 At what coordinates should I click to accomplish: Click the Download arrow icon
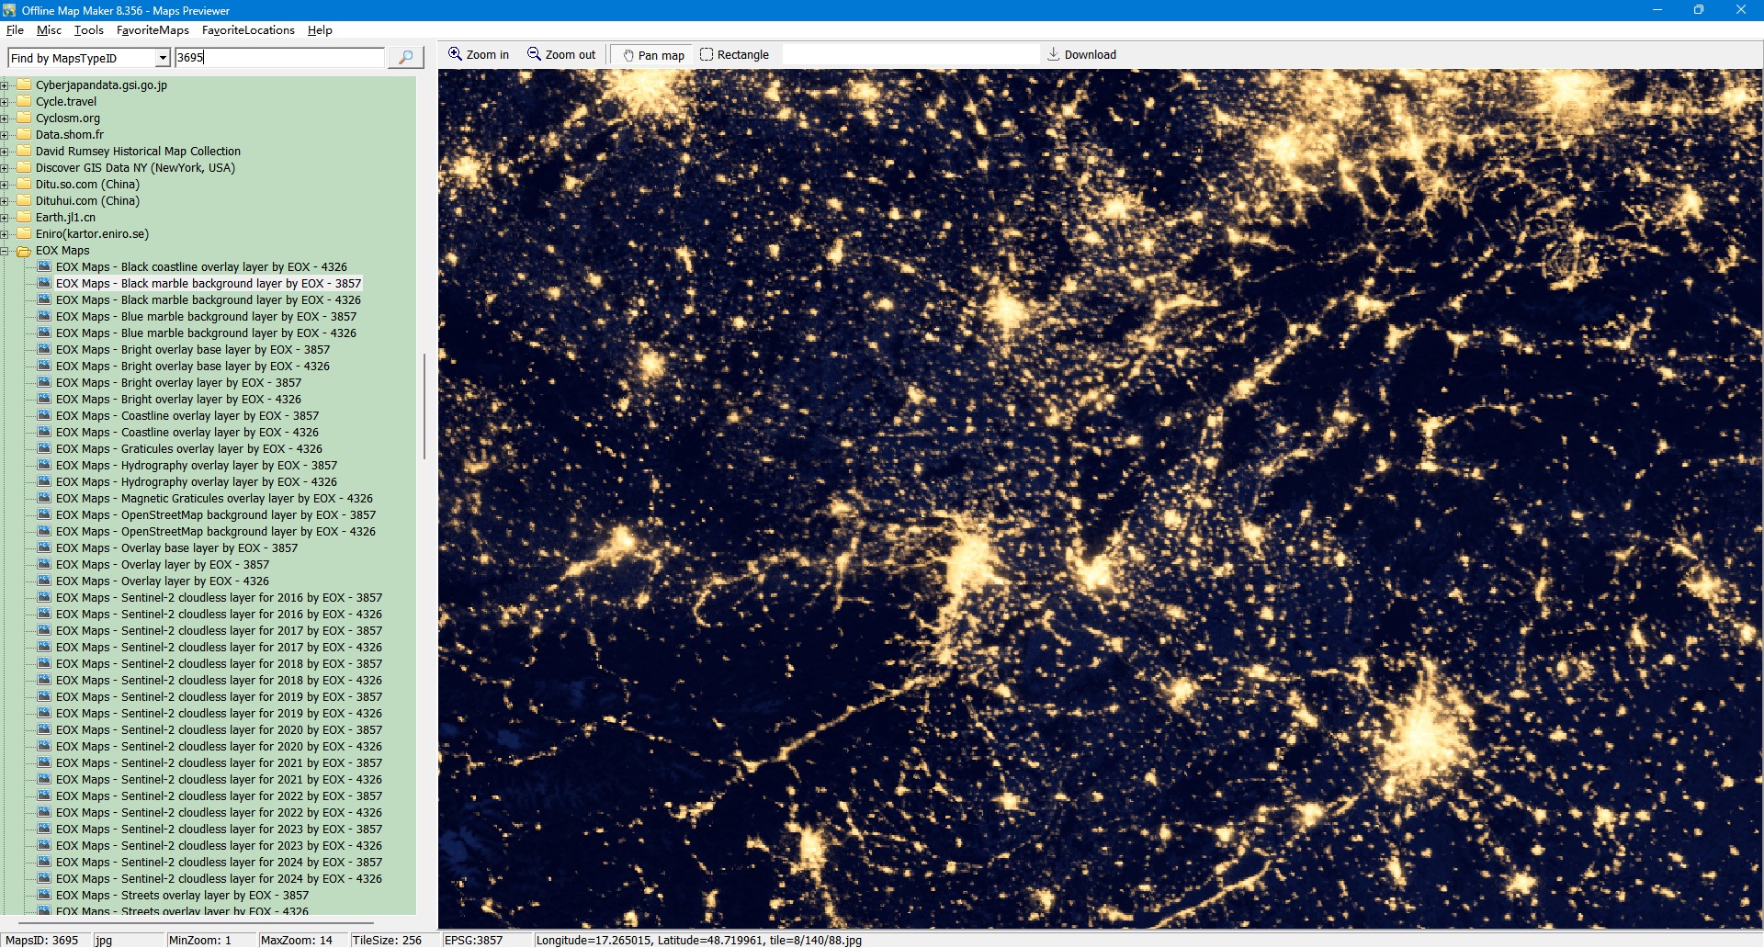click(1053, 54)
